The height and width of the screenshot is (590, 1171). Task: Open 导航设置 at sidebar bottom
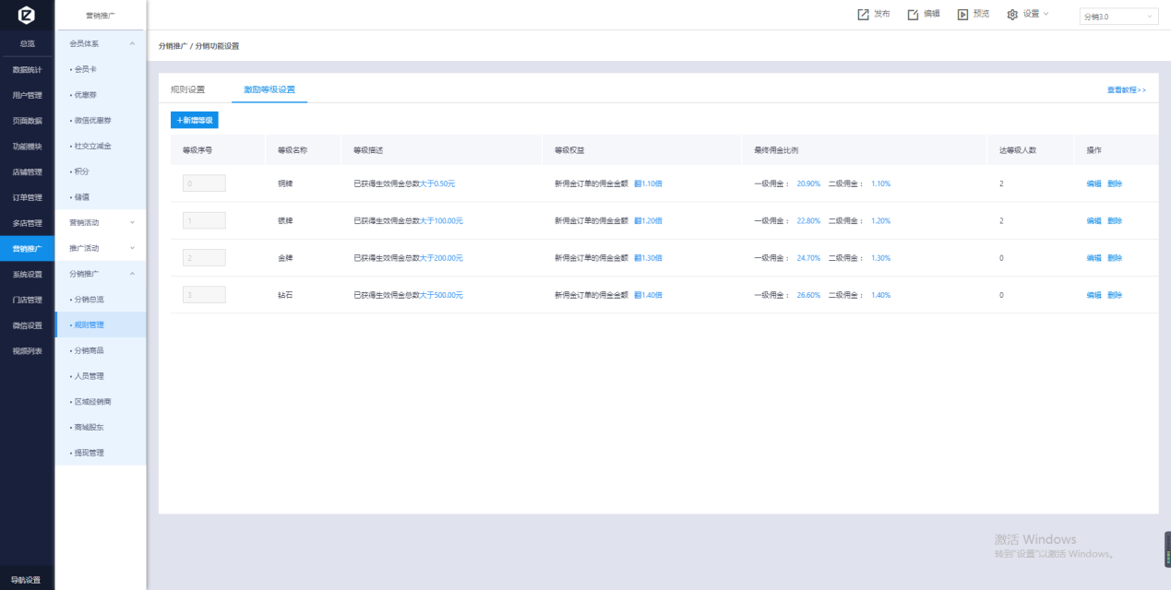point(27,580)
